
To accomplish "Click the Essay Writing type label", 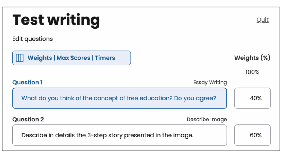I will [x=210, y=82].
